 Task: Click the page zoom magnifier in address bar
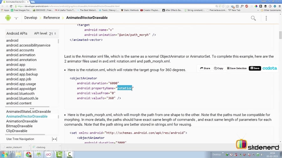(x=217, y=6)
